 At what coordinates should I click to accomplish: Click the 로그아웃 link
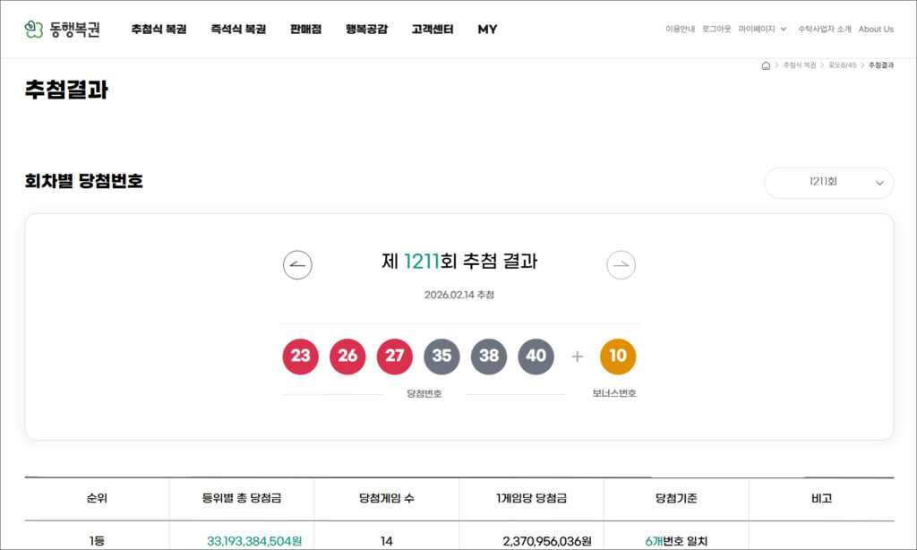pyautogui.click(x=716, y=30)
